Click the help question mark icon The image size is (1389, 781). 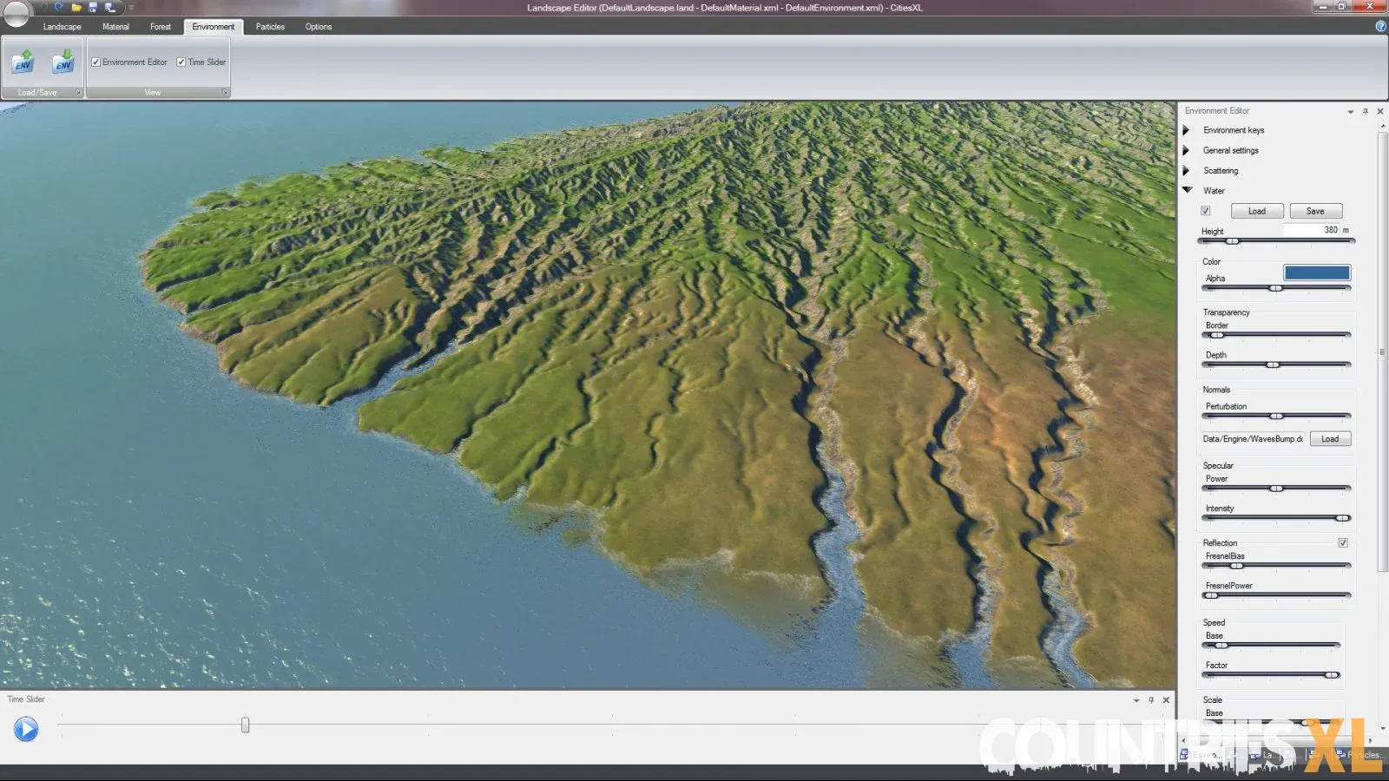point(1380,26)
